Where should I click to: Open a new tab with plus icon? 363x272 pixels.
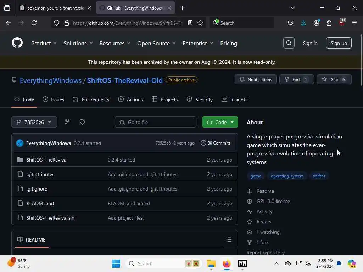pos(183,8)
